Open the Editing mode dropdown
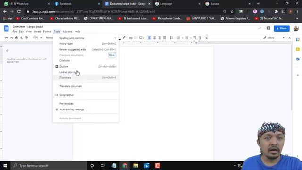The height and width of the screenshot is (170, 302). click(x=274, y=38)
